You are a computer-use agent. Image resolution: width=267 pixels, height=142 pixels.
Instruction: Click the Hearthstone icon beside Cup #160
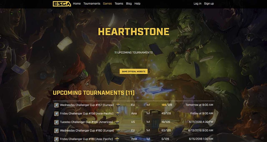pyautogui.click(x=56, y=131)
